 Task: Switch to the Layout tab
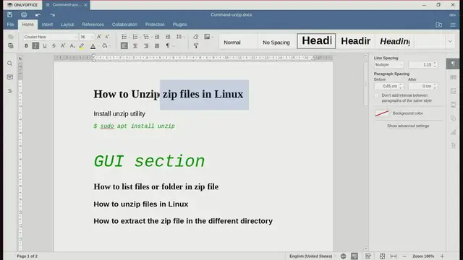[67, 25]
